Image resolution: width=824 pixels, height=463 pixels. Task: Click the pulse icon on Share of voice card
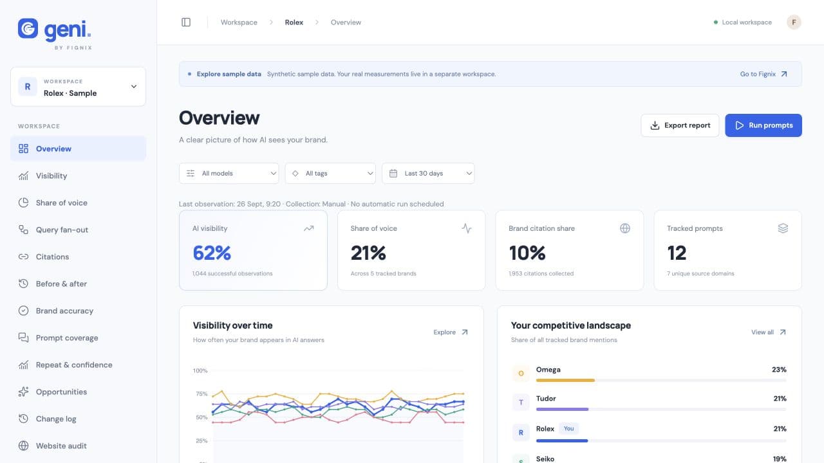[x=467, y=228]
